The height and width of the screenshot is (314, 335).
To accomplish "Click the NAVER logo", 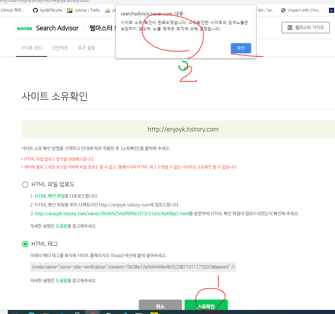I will click(24, 29).
